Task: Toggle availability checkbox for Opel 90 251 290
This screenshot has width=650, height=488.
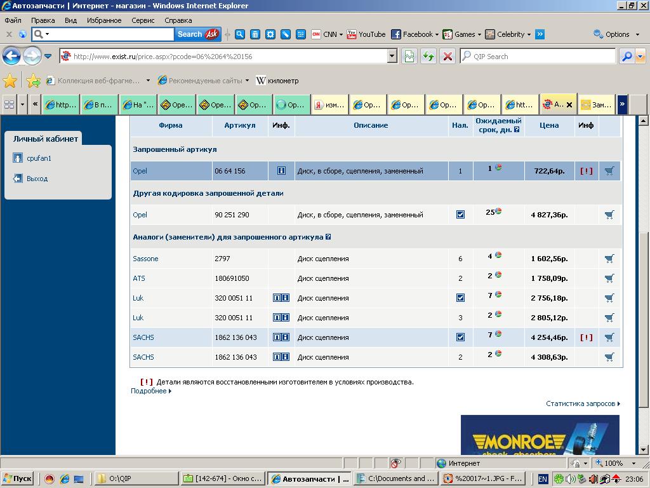Action: 460,215
